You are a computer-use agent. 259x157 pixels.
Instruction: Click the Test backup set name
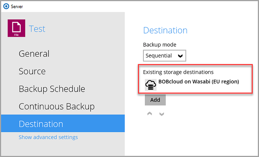[37, 29]
